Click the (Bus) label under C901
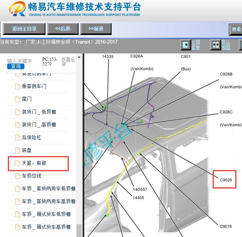Viewport: 242px width, 237px height. click(186, 69)
